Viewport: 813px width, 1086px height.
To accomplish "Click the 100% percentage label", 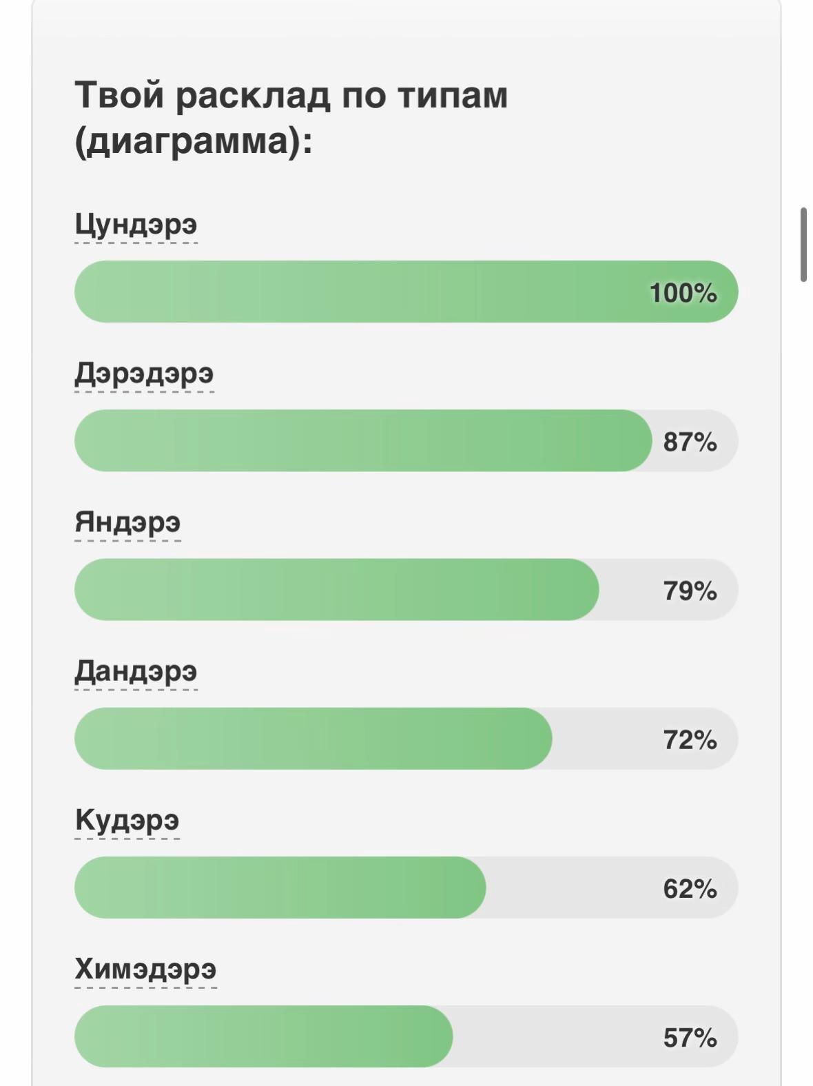I will 683,293.
